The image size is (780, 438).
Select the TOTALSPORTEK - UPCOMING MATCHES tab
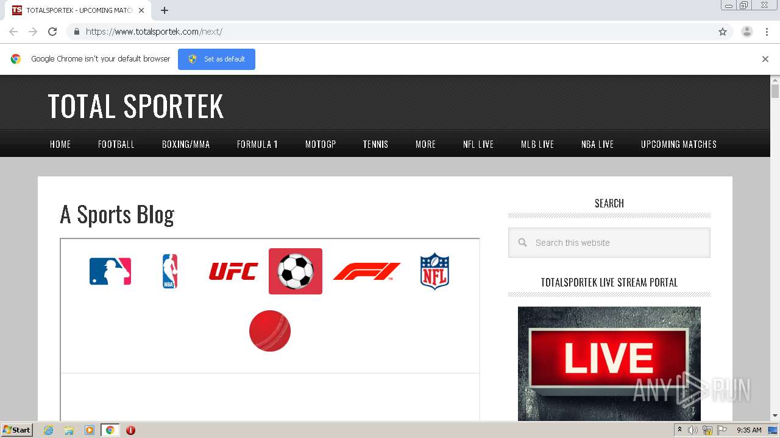(x=79, y=10)
